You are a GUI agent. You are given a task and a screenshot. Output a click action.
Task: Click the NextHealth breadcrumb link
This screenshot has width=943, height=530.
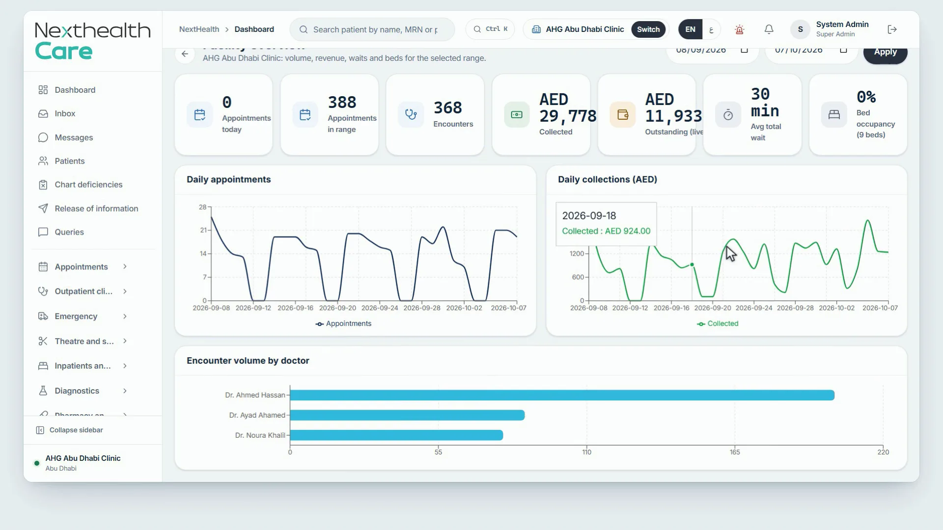tap(199, 29)
